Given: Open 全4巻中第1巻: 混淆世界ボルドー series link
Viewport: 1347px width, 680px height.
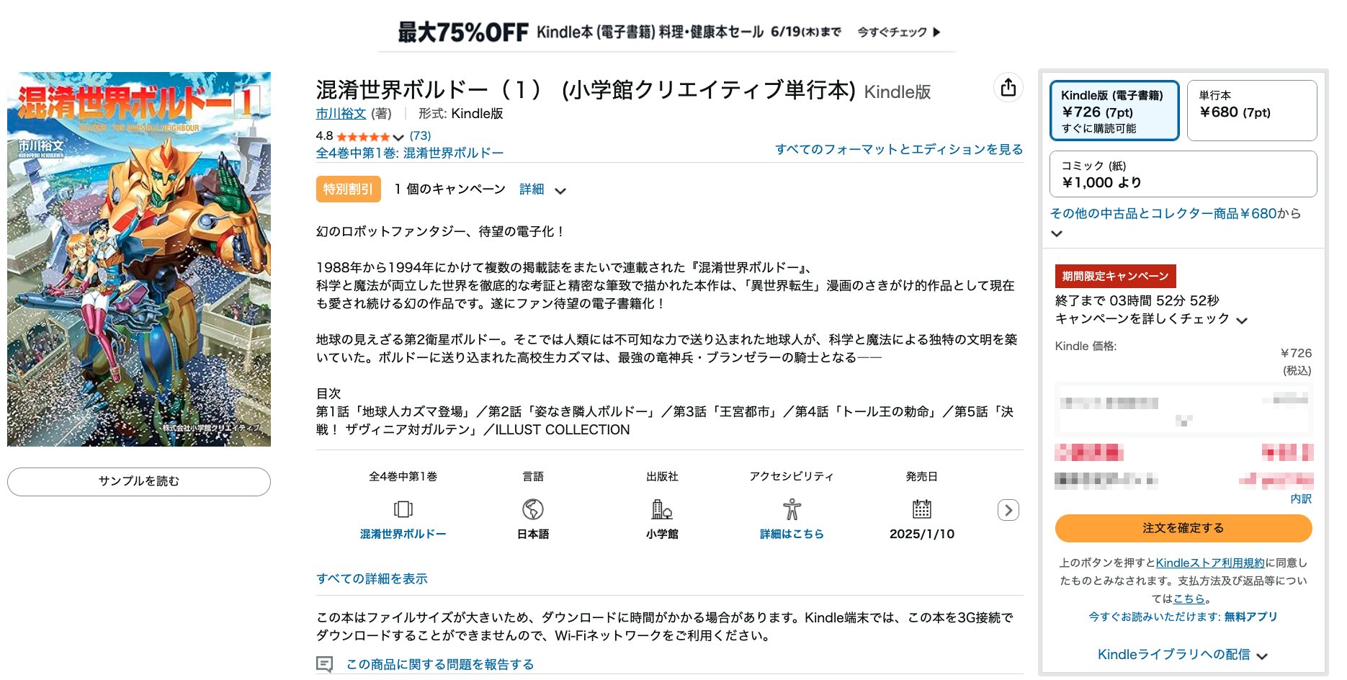Looking at the screenshot, I should (409, 153).
